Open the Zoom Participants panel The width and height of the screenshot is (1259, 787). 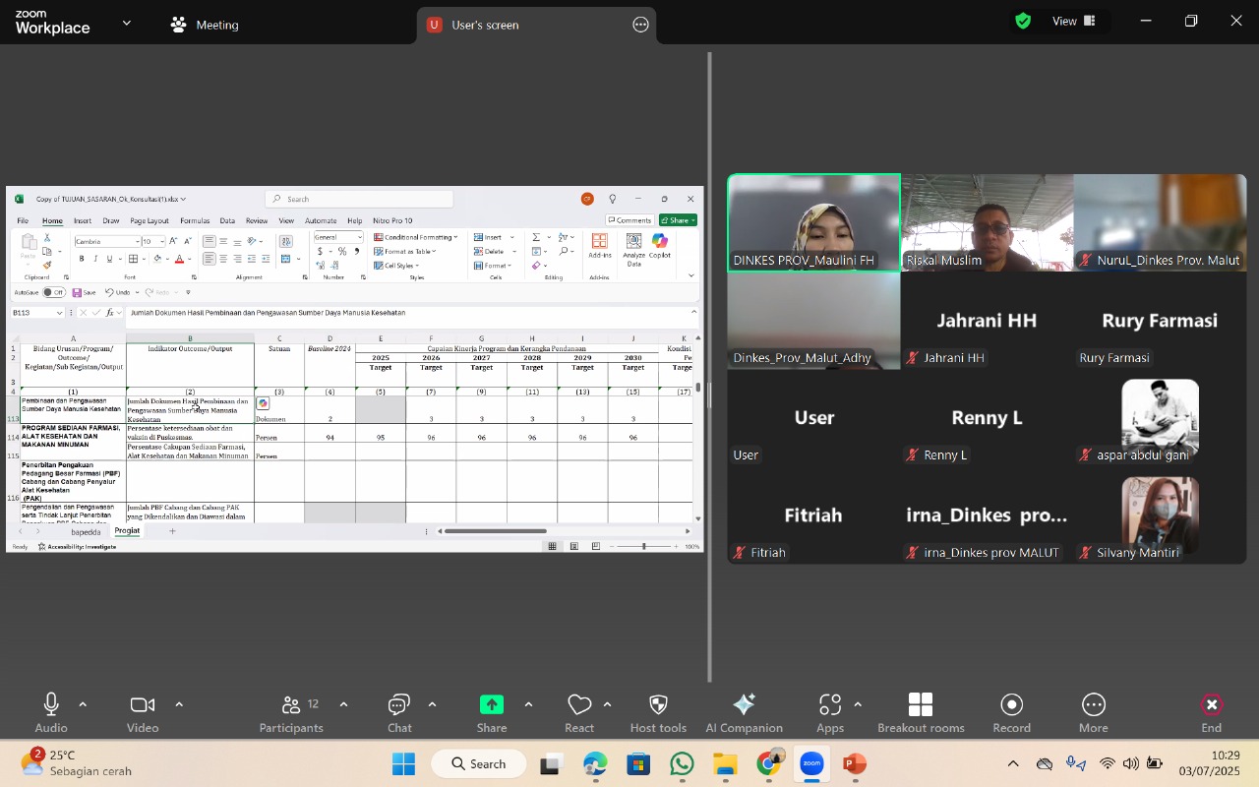[x=291, y=712]
